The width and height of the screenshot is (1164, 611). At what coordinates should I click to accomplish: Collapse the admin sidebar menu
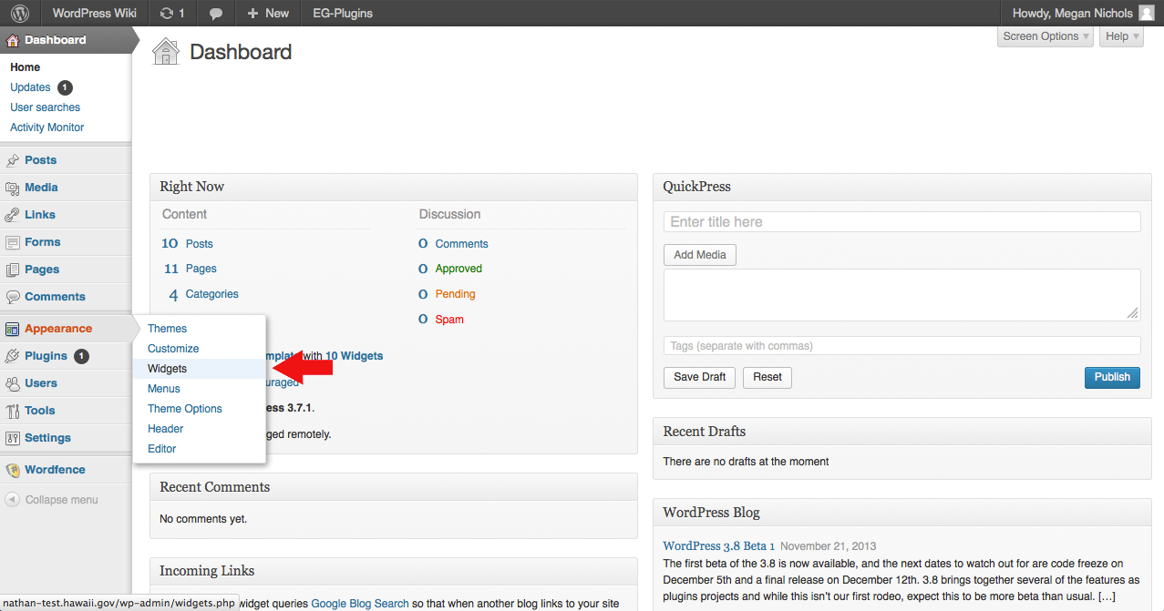tap(52, 500)
